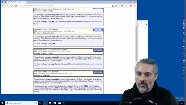Open the bintray win32-mingw.zip URL
This screenshot has height=105, width=186.
coord(56,9)
